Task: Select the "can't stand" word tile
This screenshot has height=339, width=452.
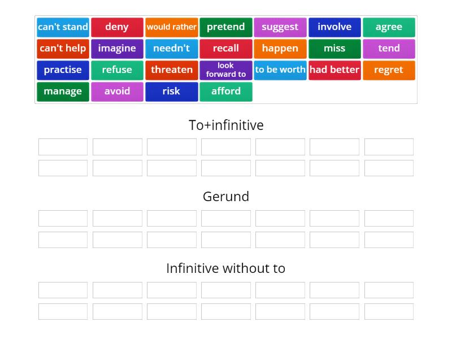Action: coord(62,27)
